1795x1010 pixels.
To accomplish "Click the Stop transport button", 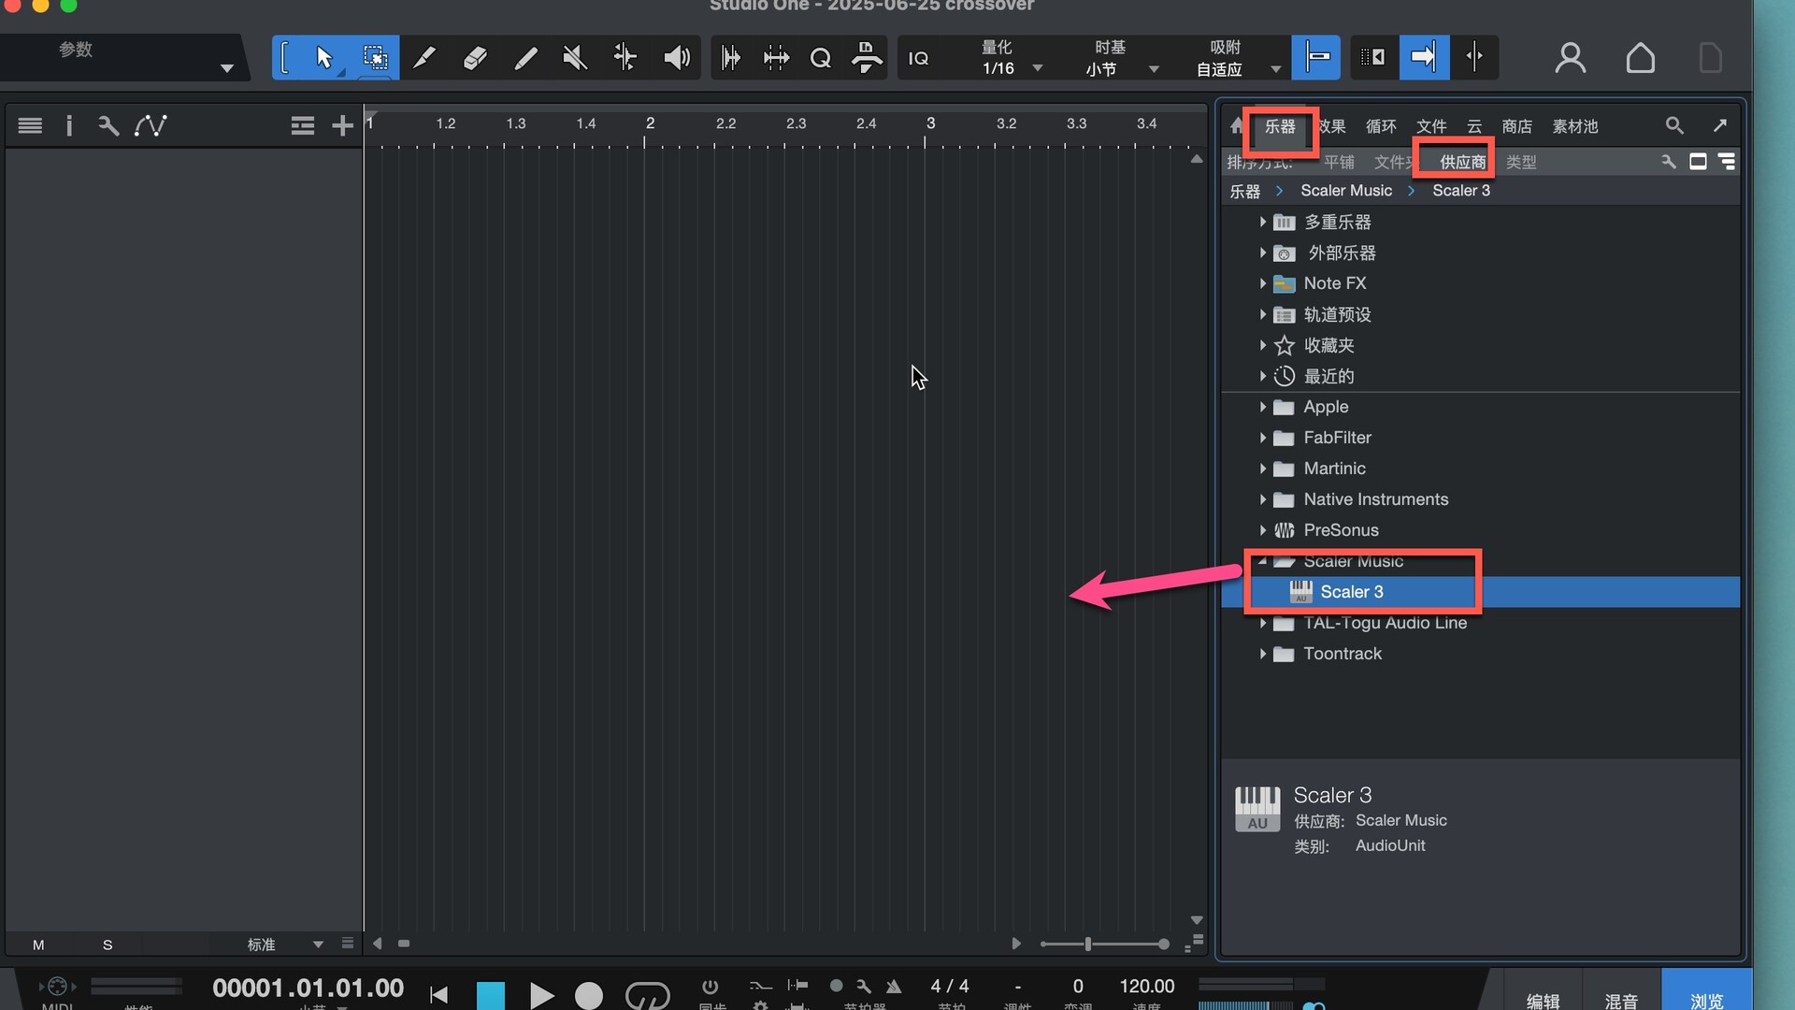I will click(x=490, y=995).
